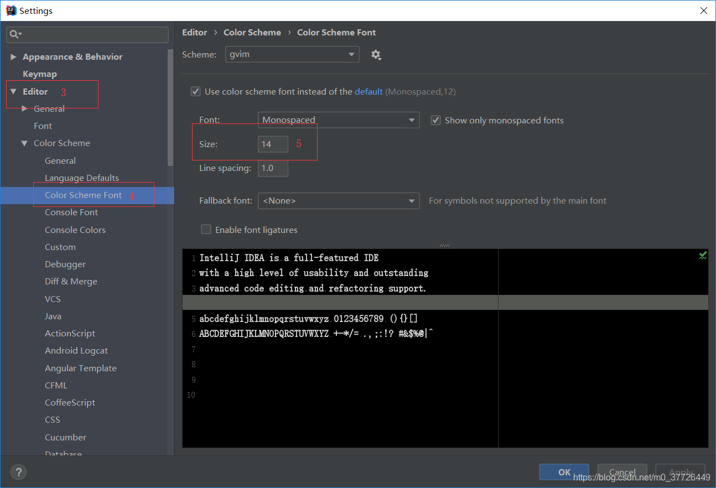Click highlighted empty line 4 in preview

445,303
